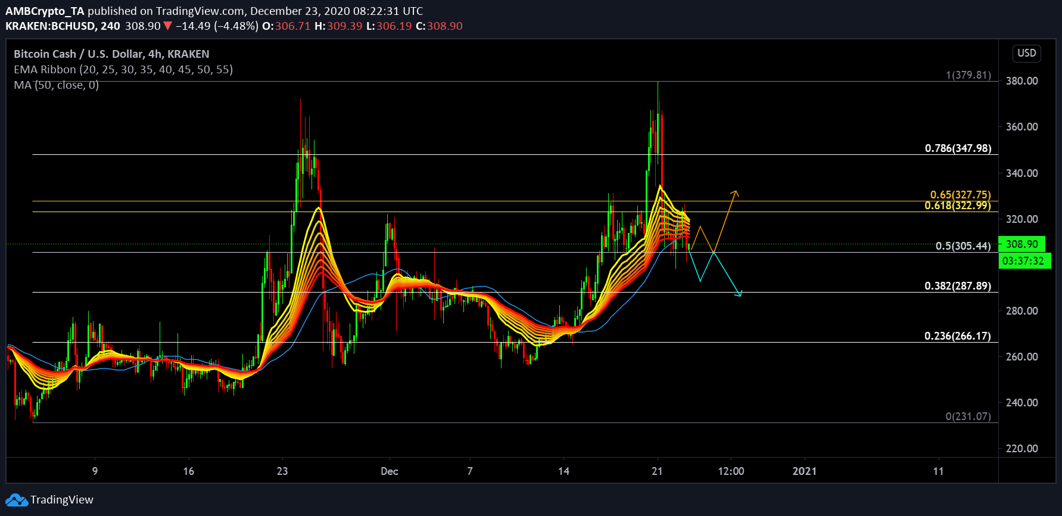
Task: Click the 11 date on time axis
Action: pos(939,471)
